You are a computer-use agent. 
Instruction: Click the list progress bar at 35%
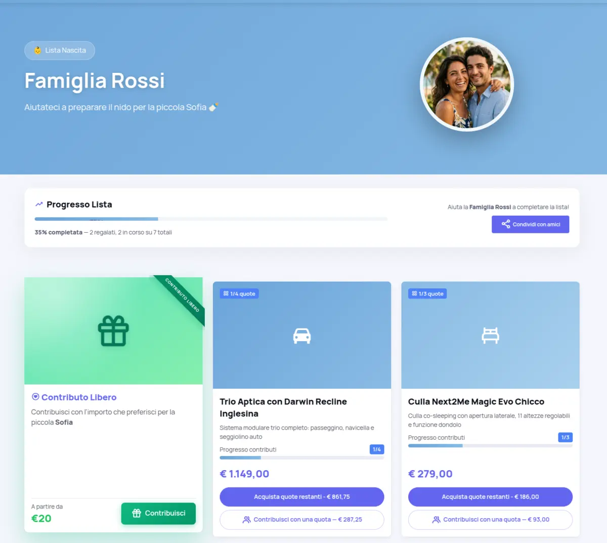[x=211, y=219]
